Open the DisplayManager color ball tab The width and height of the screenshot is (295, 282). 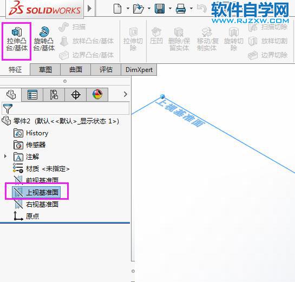(x=97, y=95)
